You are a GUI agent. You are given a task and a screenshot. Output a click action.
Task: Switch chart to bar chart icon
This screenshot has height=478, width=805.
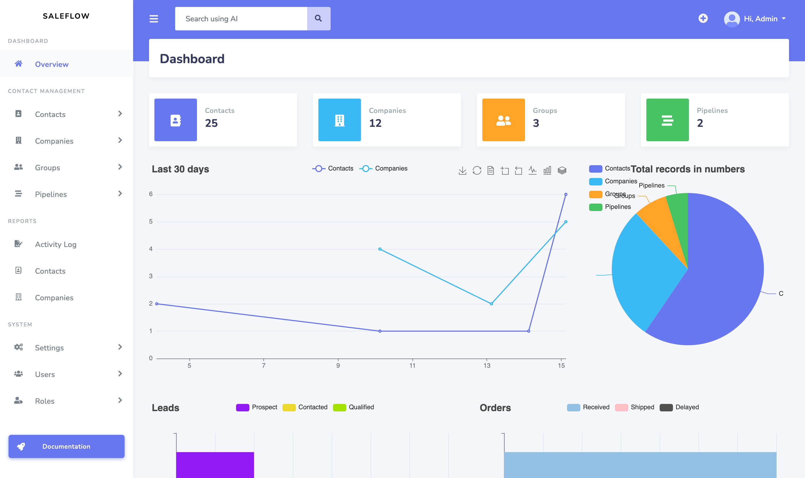click(547, 171)
